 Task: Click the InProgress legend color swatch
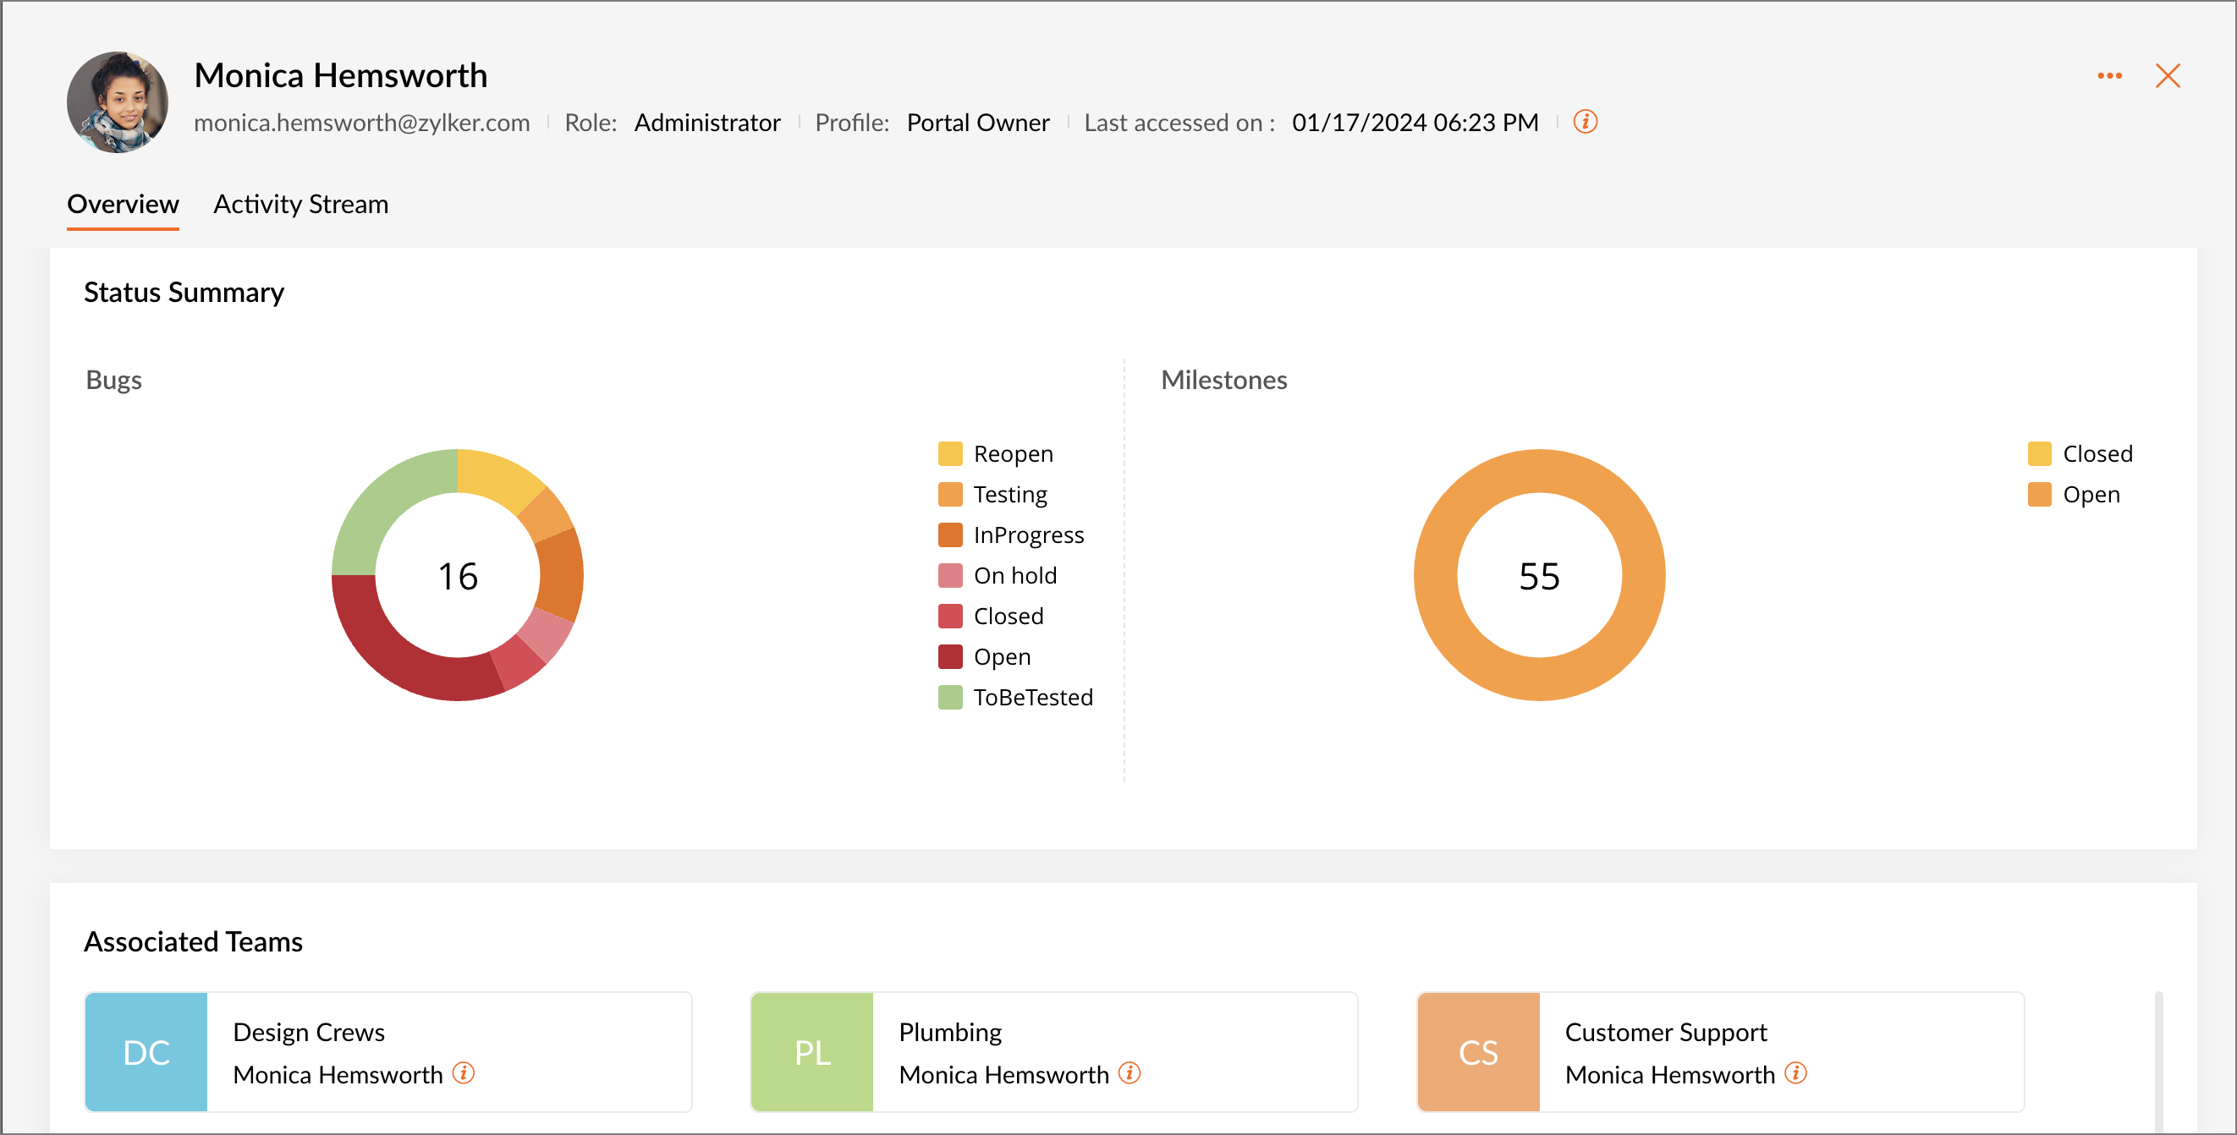click(x=950, y=535)
